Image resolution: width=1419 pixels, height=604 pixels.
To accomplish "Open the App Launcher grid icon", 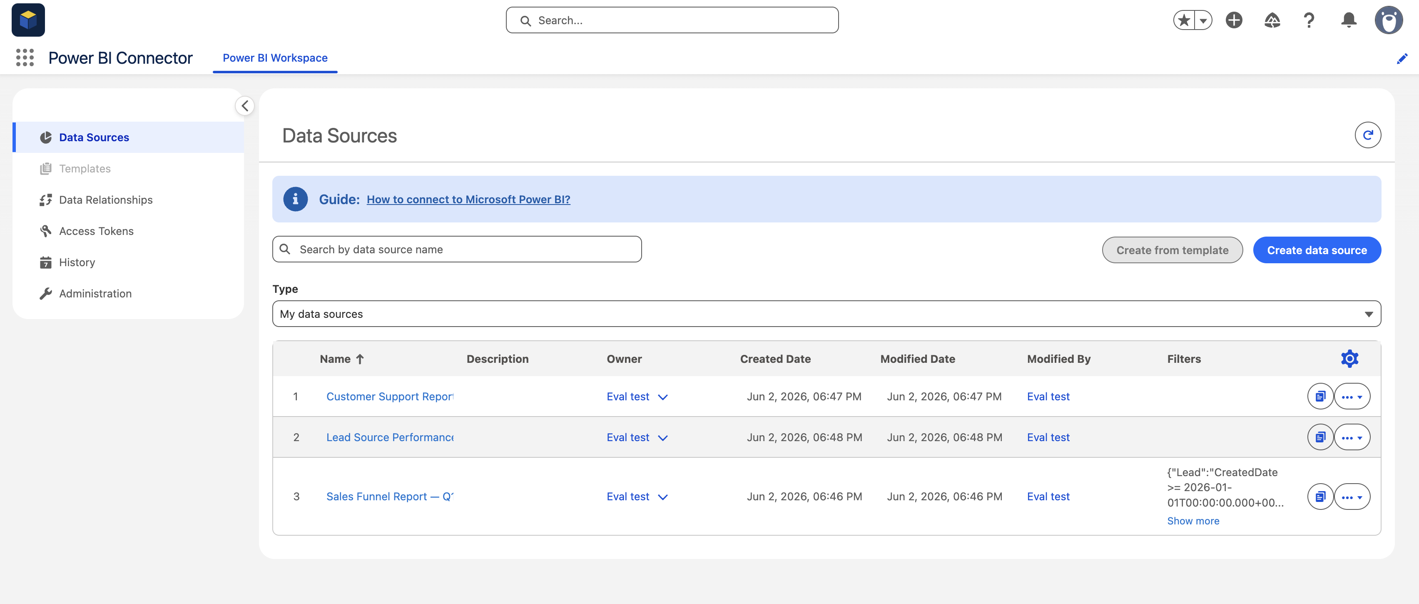I will click(x=25, y=58).
